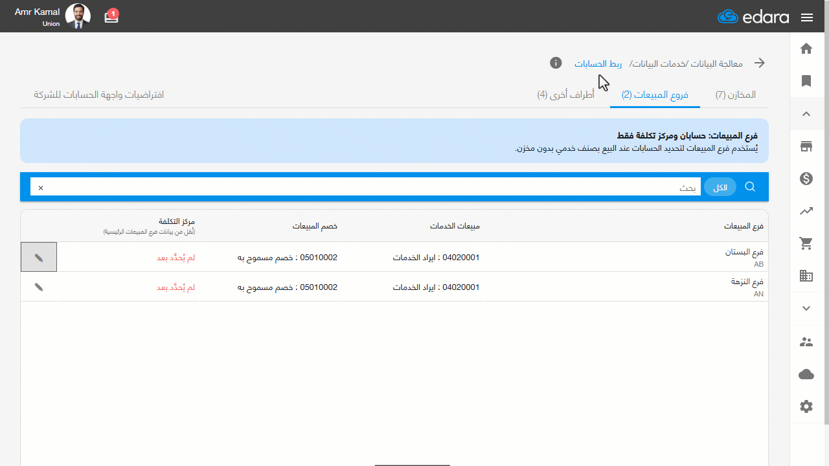
Task: Collapse the sidebar section with up chevron
Action: click(x=806, y=114)
